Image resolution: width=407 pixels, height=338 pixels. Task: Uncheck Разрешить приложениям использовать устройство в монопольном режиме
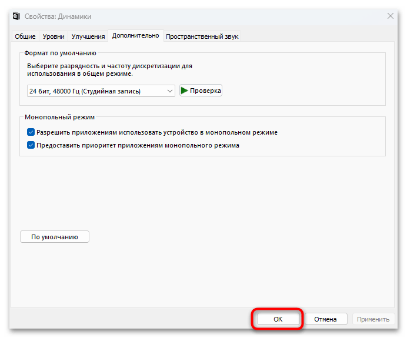point(31,132)
